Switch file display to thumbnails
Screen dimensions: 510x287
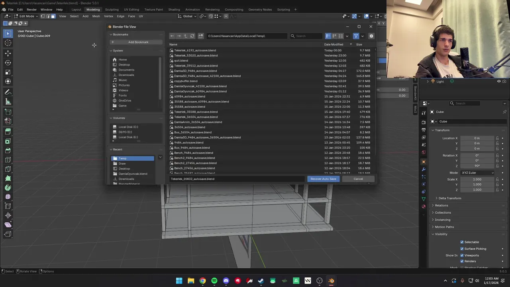click(341, 36)
